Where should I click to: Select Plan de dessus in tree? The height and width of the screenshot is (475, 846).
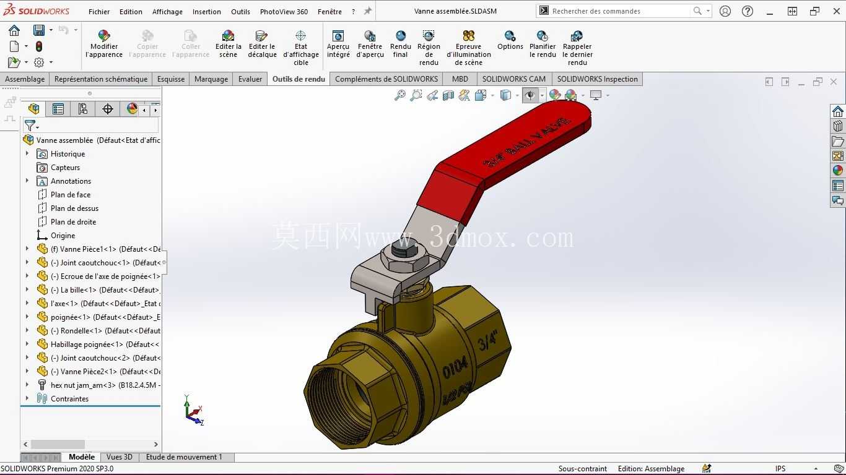[x=74, y=208]
